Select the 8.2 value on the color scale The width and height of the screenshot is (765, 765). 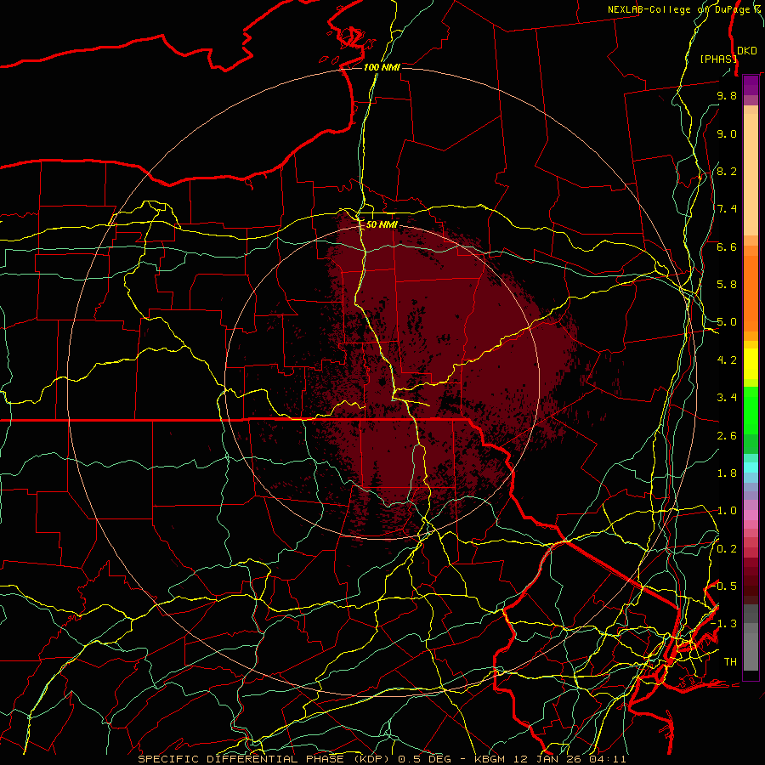(727, 171)
